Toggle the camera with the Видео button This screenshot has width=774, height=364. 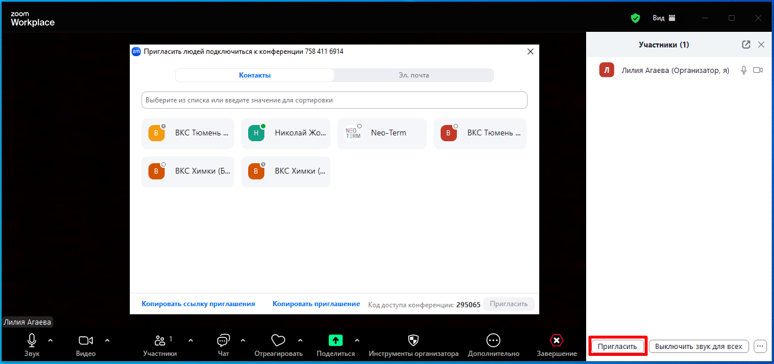[x=86, y=345]
